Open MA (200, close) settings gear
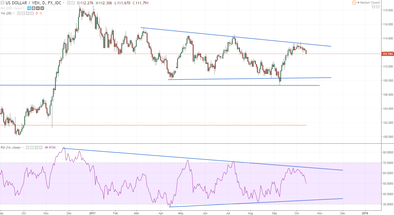 [34, 8]
